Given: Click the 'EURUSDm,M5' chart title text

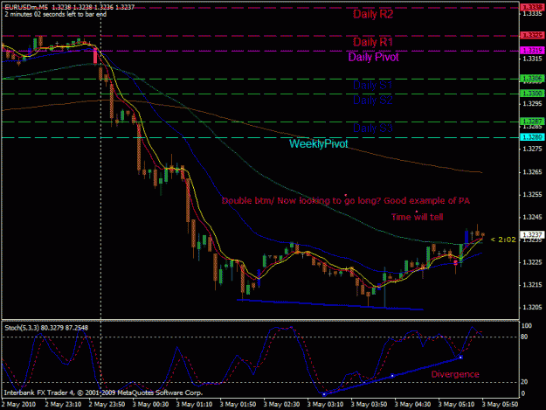Looking at the screenshot, I should [x=26, y=7].
